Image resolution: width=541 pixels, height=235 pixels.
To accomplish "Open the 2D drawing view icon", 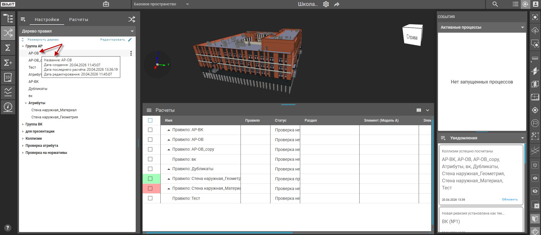I will 8,77.
